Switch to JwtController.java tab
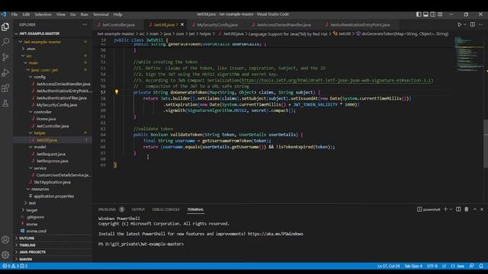The image size is (488, 274). click(118, 24)
